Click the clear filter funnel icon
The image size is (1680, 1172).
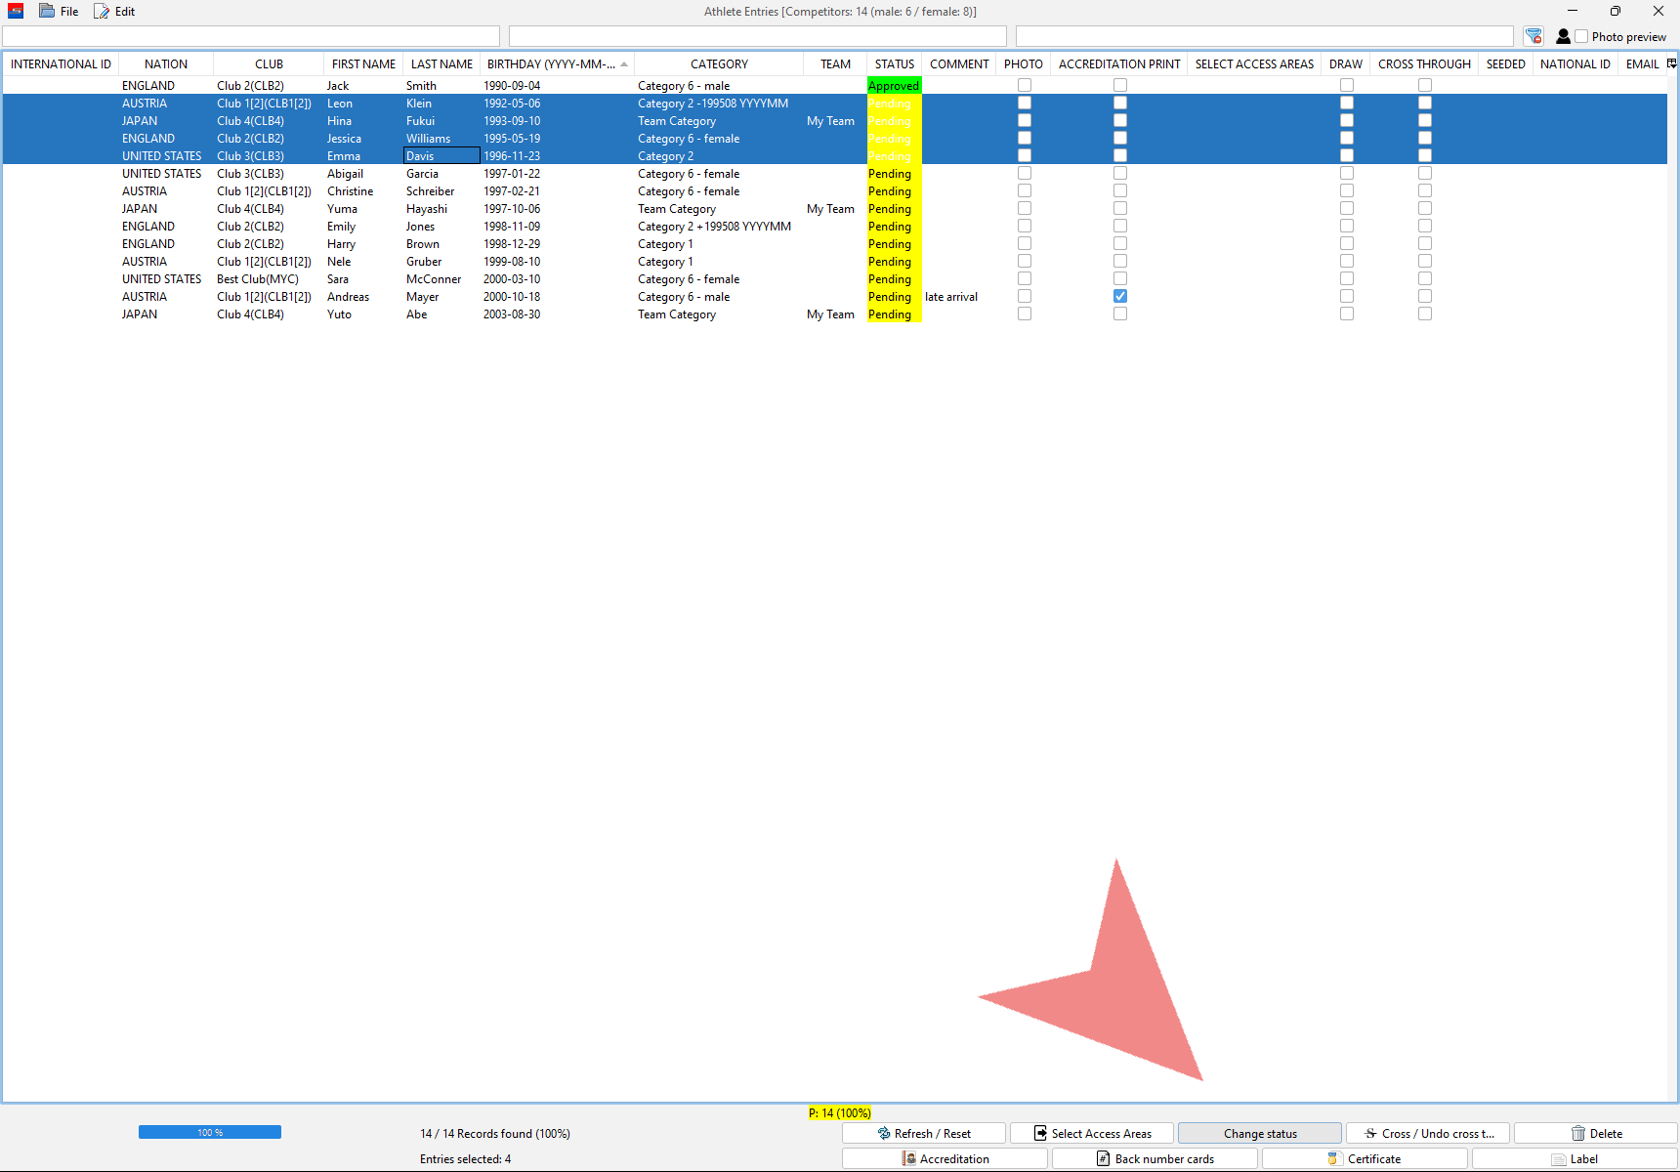click(x=1533, y=36)
